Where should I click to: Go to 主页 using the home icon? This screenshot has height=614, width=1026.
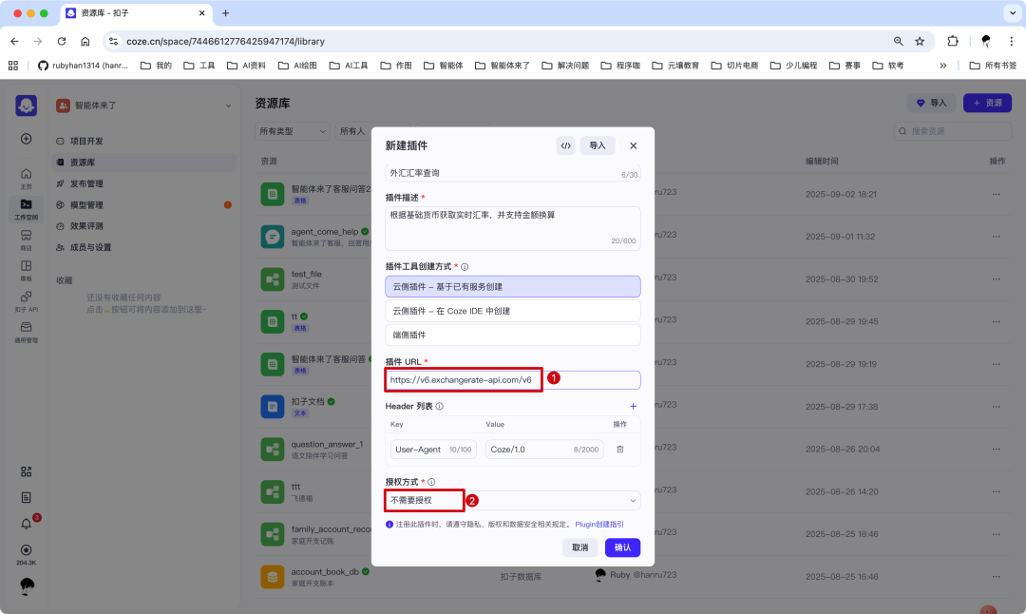click(x=26, y=176)
